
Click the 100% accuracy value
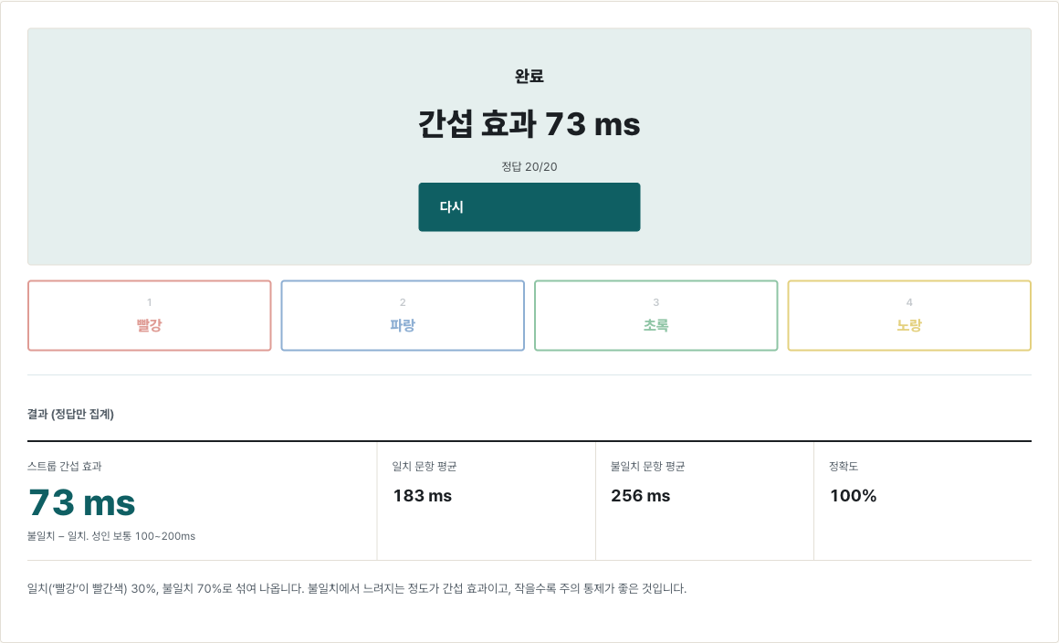(853, 496)
